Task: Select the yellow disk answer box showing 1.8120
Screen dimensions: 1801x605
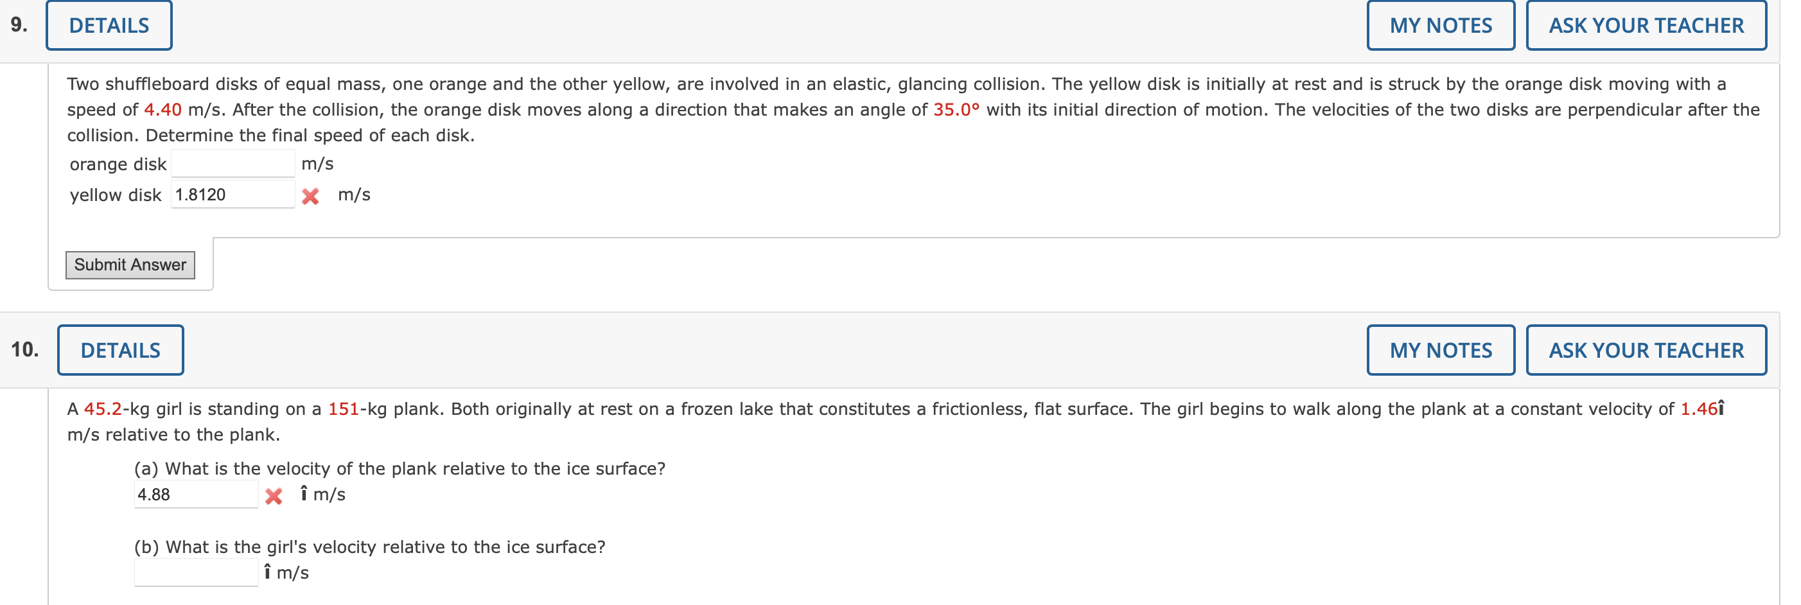Action: pyautogui.click(x=233, y=194)
